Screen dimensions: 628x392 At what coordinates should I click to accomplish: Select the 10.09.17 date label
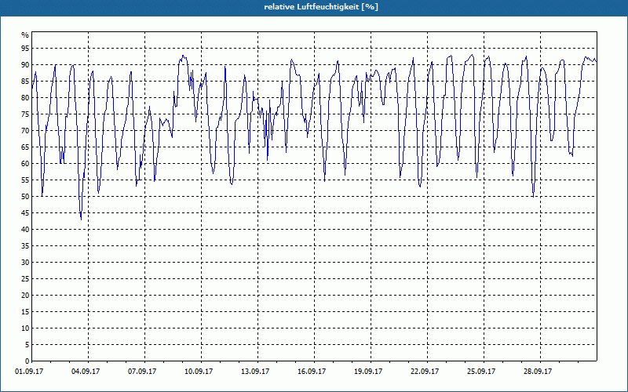click(x=199, y=372)
